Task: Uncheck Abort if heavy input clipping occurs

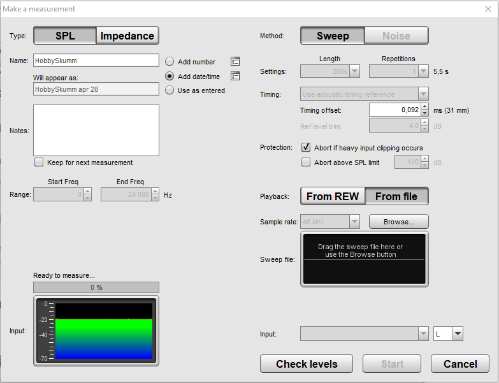Action: point(306,147)
